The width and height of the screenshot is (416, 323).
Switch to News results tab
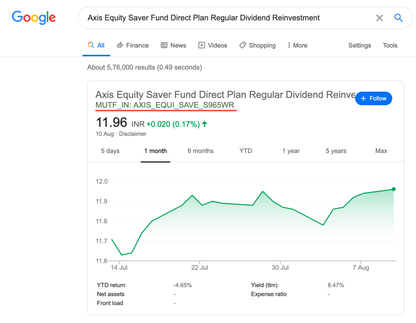pyautogui.click(x=174, y=46)
